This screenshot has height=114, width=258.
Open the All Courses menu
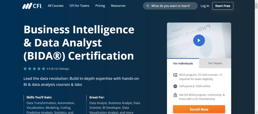tap(55, 6)
